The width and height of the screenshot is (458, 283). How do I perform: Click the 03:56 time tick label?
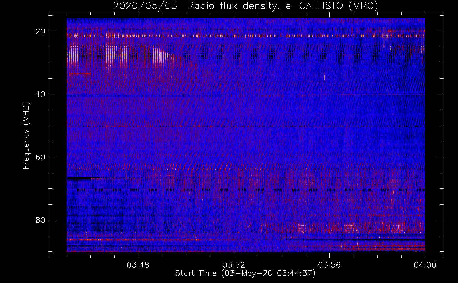pos(329,265)
